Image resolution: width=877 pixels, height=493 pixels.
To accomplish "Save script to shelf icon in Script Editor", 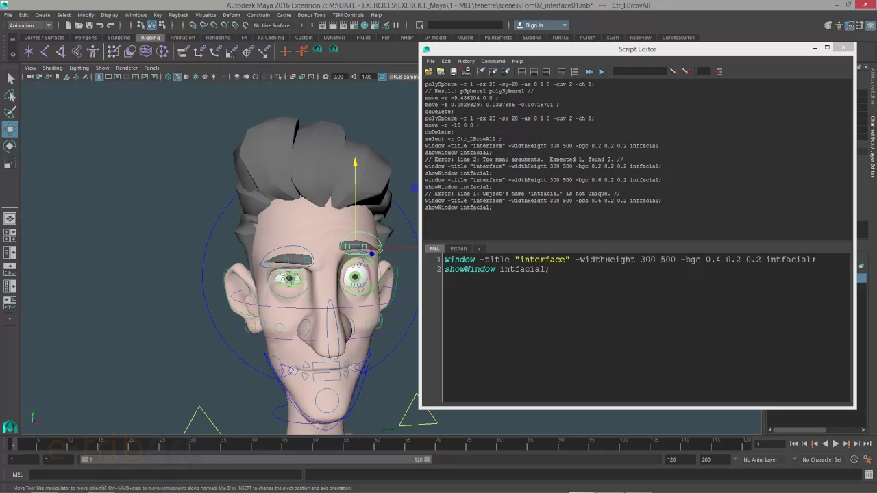I will (466, 71).
